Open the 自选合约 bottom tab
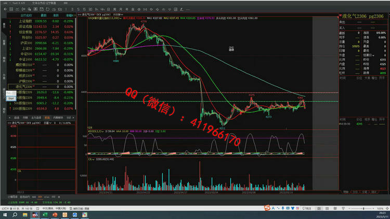 (x=25, y=197)
